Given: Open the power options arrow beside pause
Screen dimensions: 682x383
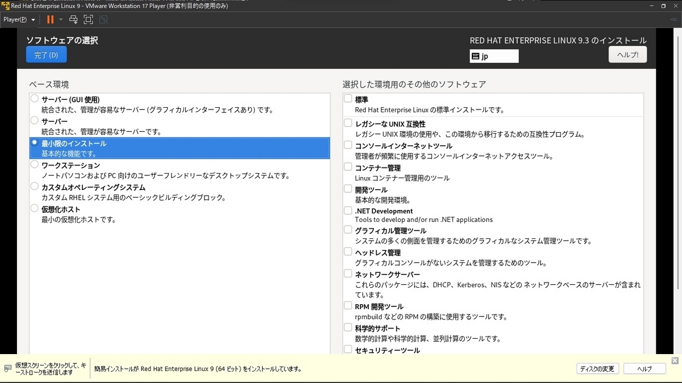Looking at the screenshot, I should click(61, 19).
